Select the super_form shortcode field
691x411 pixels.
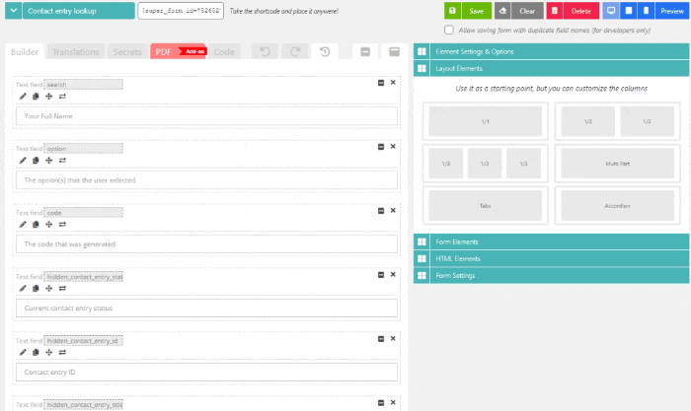(x=181, y=11)
